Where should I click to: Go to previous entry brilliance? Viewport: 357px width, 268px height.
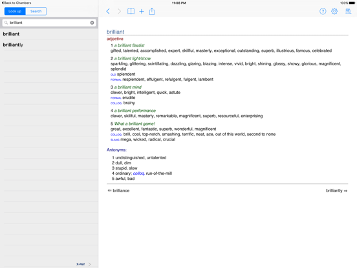[118, 190]
